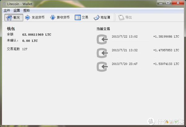Image resolution: width=186 pixels, height=127 pixels.
Task: Click the incoming transaction icon for 2013/7/20
Action: coord(102,66)
